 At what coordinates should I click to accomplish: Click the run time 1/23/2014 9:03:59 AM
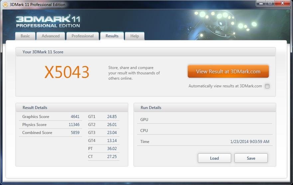[x=250, y=142]
